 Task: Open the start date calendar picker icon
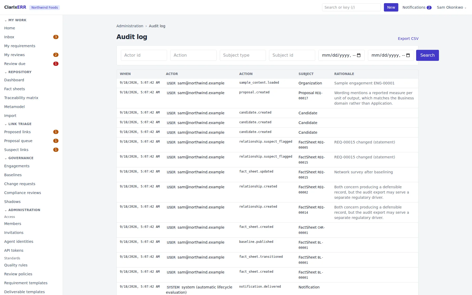click(x=359, y=55)
